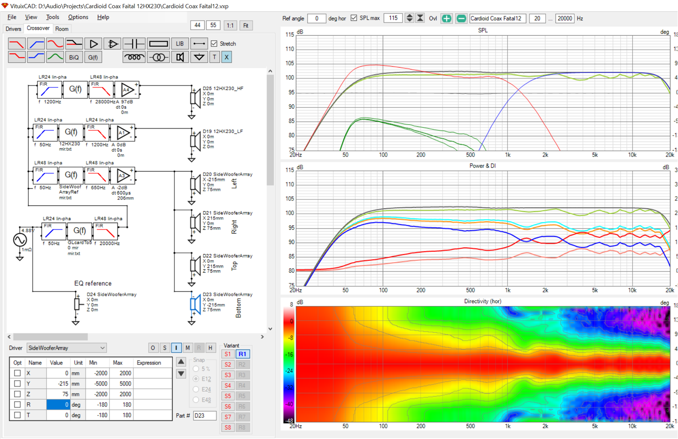The width and height of the screenshot is (678, 439).
Task: Increase SPL max with the up stepper arrow
Action: point(409,16)
